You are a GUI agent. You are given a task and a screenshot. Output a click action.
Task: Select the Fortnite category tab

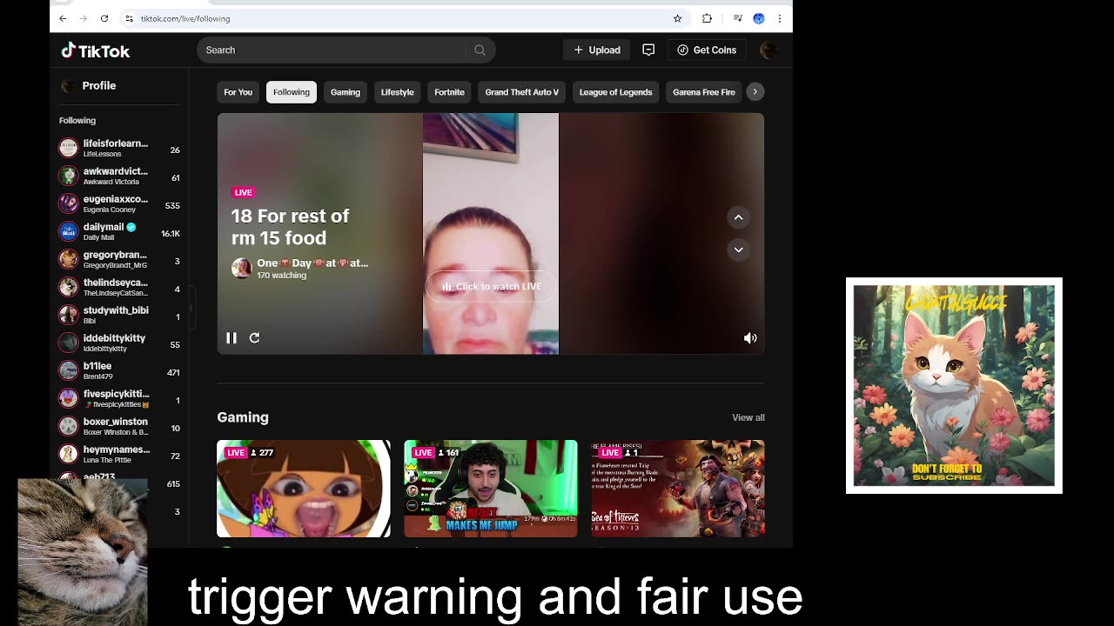[450, 92]
